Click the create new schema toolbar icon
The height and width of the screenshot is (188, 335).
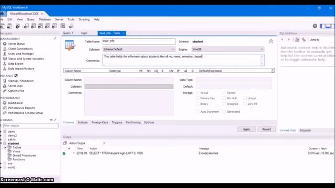[26, 26]
